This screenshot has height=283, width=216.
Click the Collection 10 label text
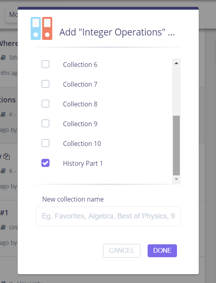[x=82, y=144]
